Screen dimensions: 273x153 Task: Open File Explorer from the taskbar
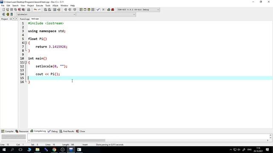pyautogui.click(x=38, y=150)
